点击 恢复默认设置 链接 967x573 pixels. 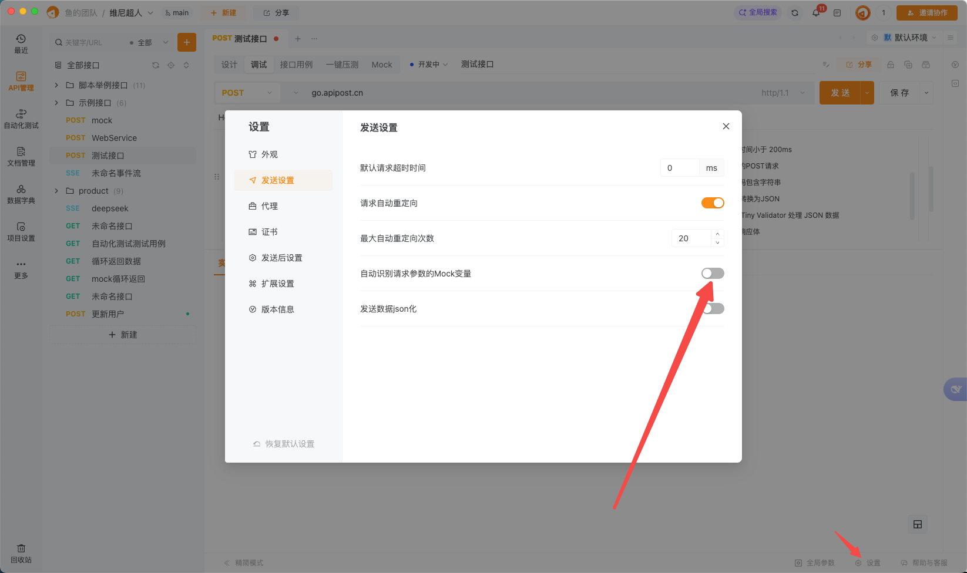pyautogui.click(x=288, y=444)
